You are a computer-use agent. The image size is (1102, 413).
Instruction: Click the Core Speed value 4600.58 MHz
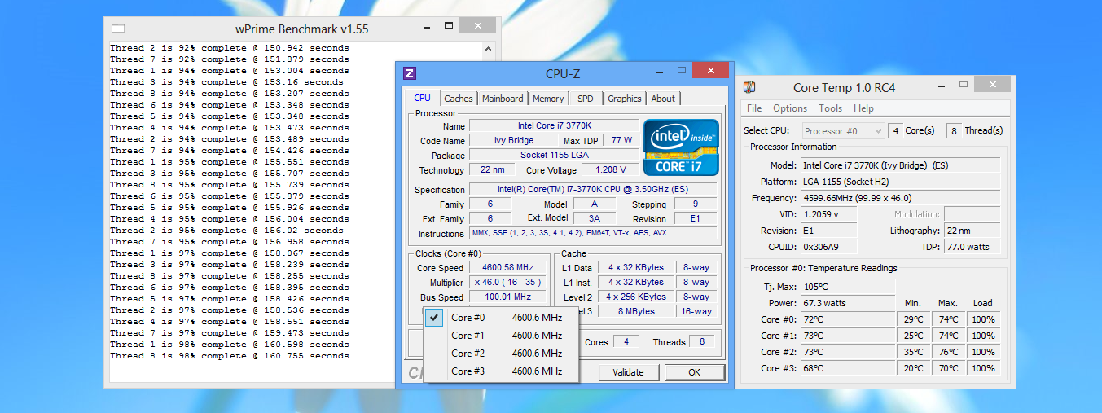point(507,268)
